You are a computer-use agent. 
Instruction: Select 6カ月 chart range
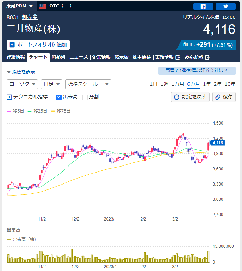point(193,84)
